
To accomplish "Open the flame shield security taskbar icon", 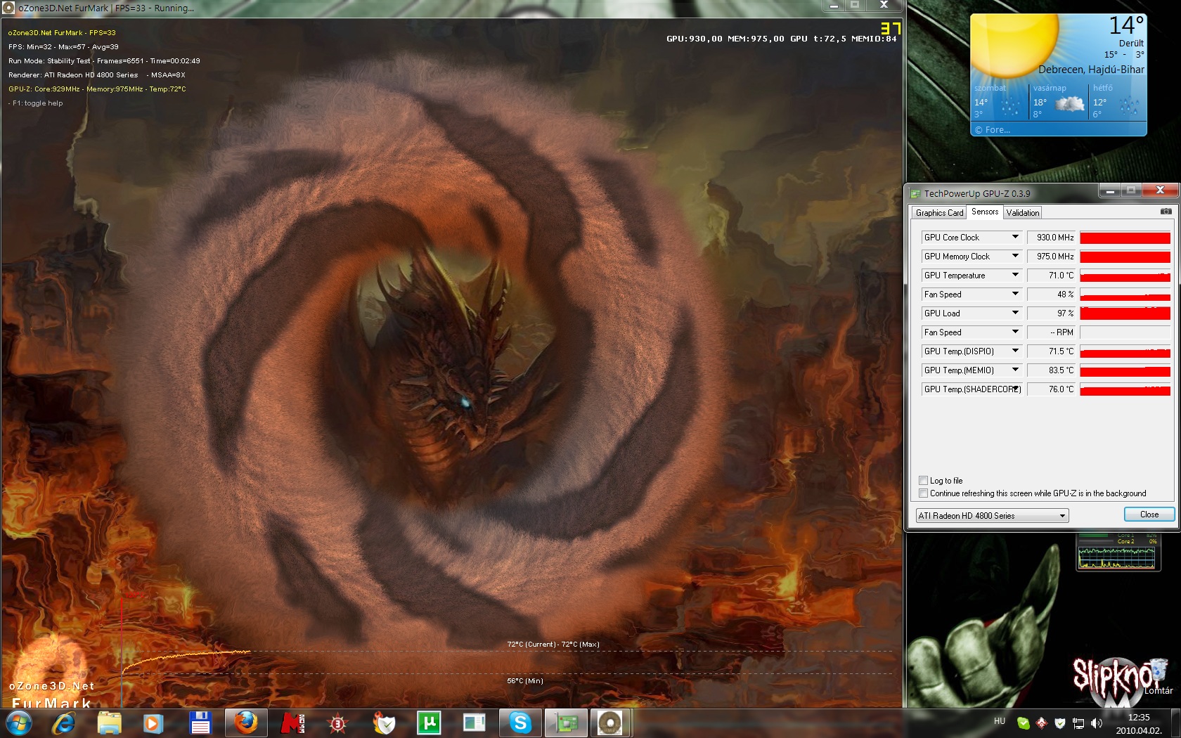I will pos(384,723).
